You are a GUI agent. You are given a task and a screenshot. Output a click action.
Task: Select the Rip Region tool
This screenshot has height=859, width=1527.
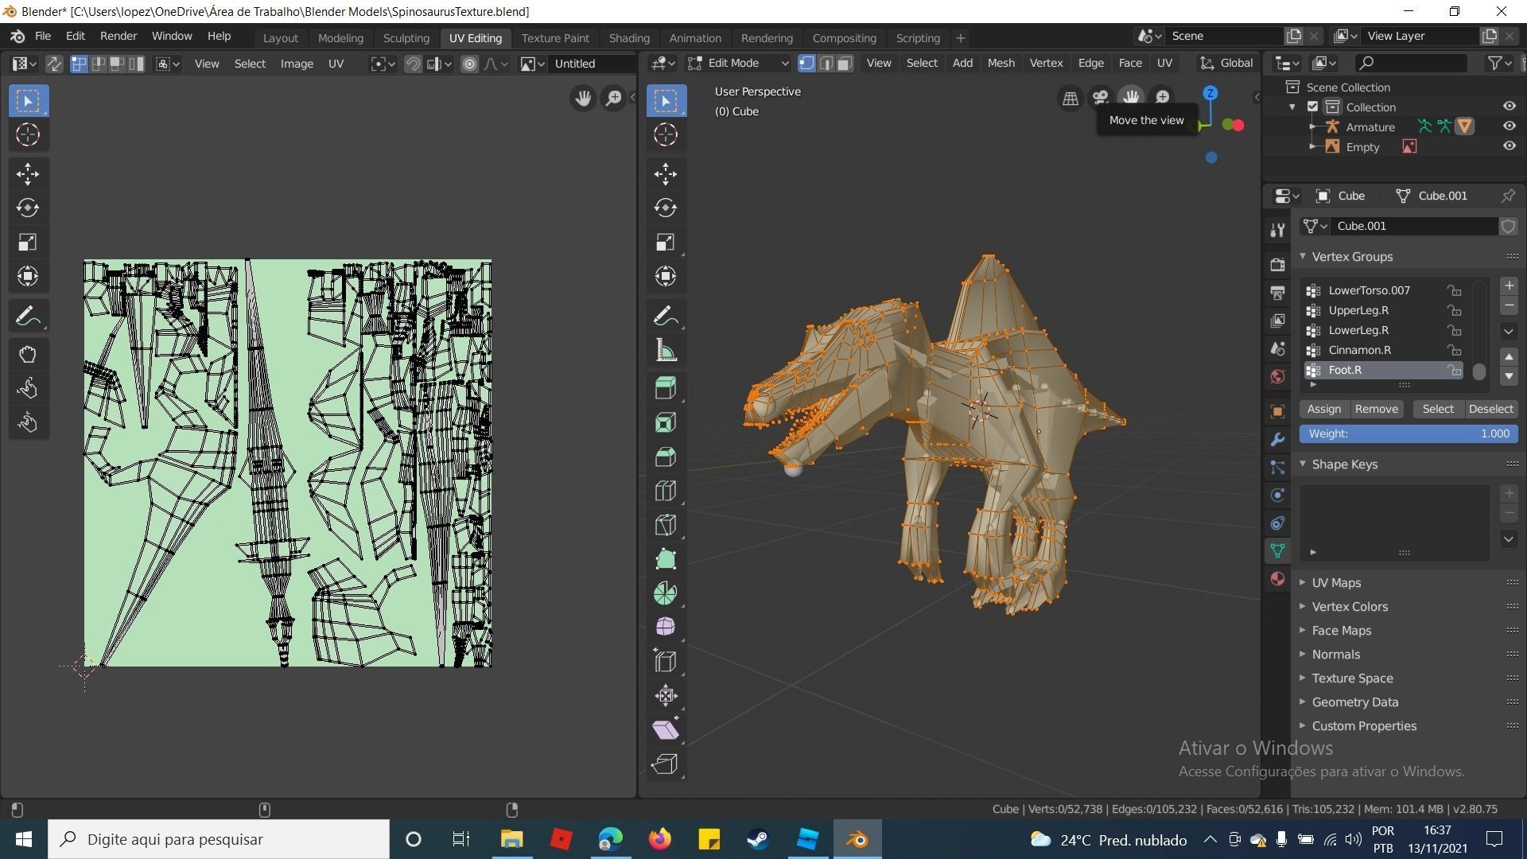pos(666,764)
